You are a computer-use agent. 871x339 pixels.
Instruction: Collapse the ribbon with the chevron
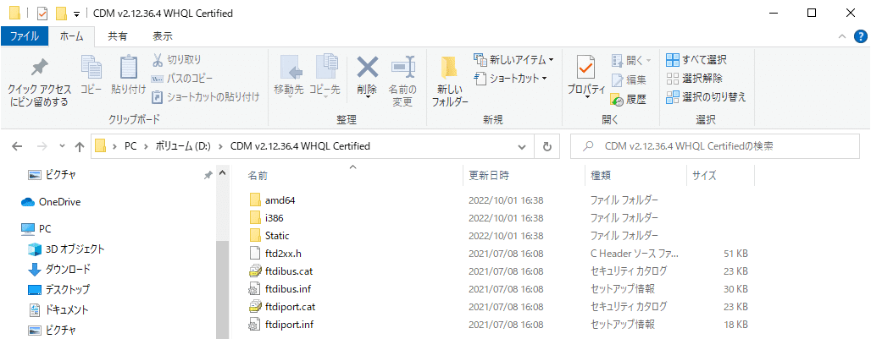pos(841,36)
